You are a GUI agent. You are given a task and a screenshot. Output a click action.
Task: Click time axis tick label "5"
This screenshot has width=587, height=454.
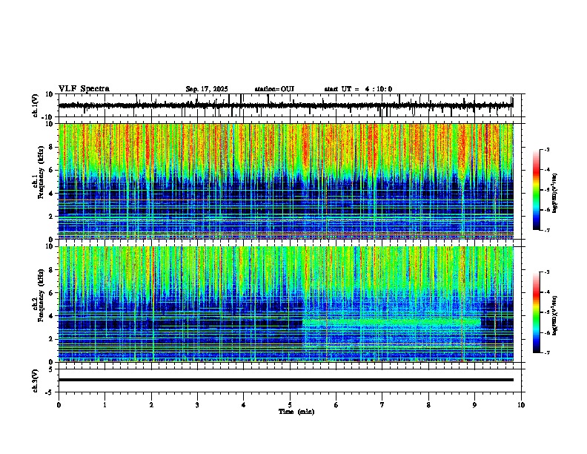(x=290, y=405)
